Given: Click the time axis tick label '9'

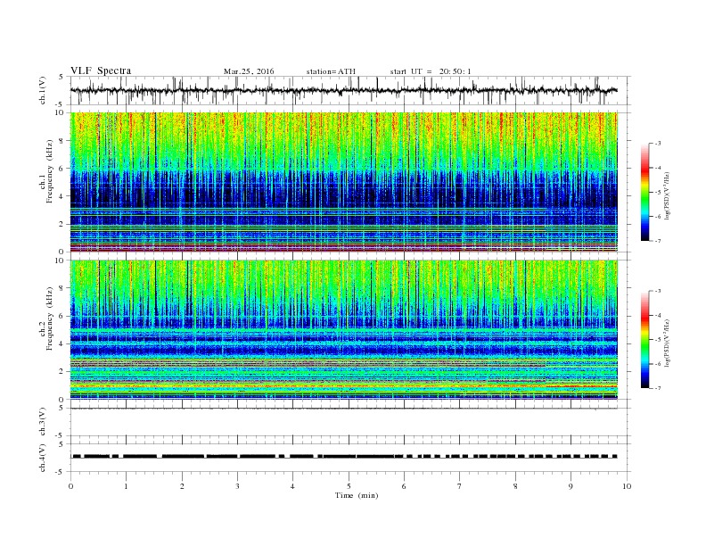Looking at the screenshot, I should tap(571, 486).
